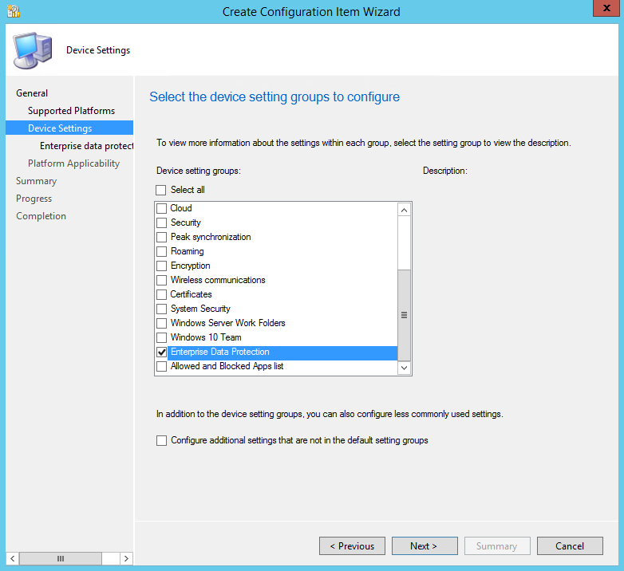Image resolution: width=624 pixels, height=571 pixels.
Task: Click the Device Settings computer icon
Action: 32,49
